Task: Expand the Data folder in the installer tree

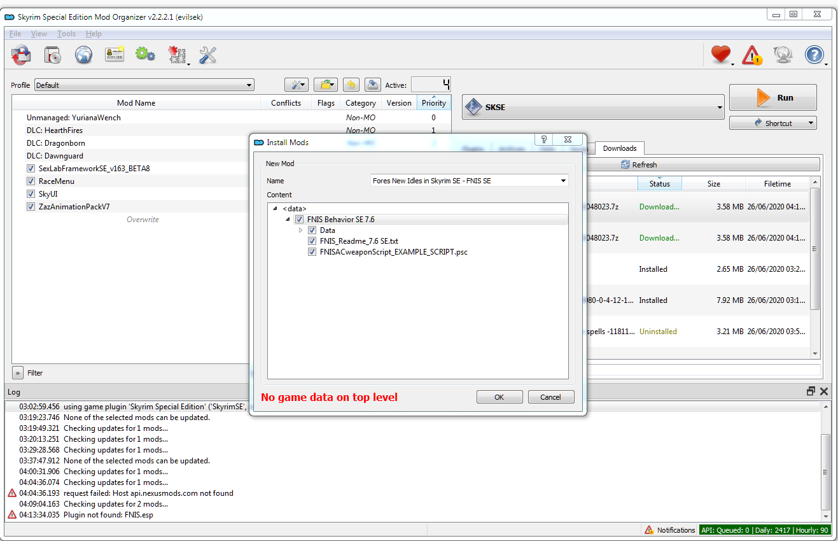Action: pos(300,230)
